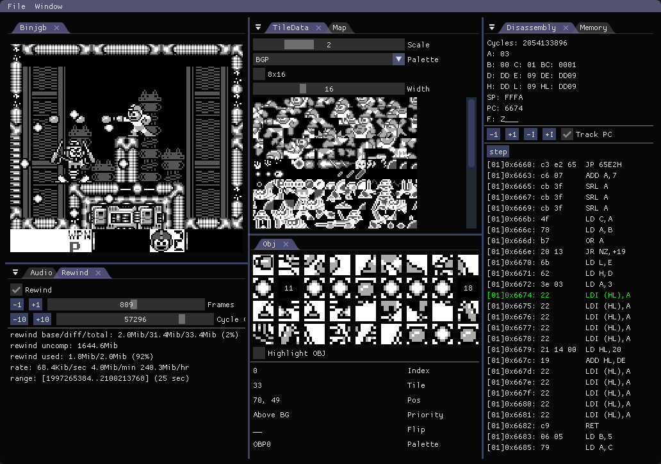Click the SP: FFFA register readout

(505, 97)
